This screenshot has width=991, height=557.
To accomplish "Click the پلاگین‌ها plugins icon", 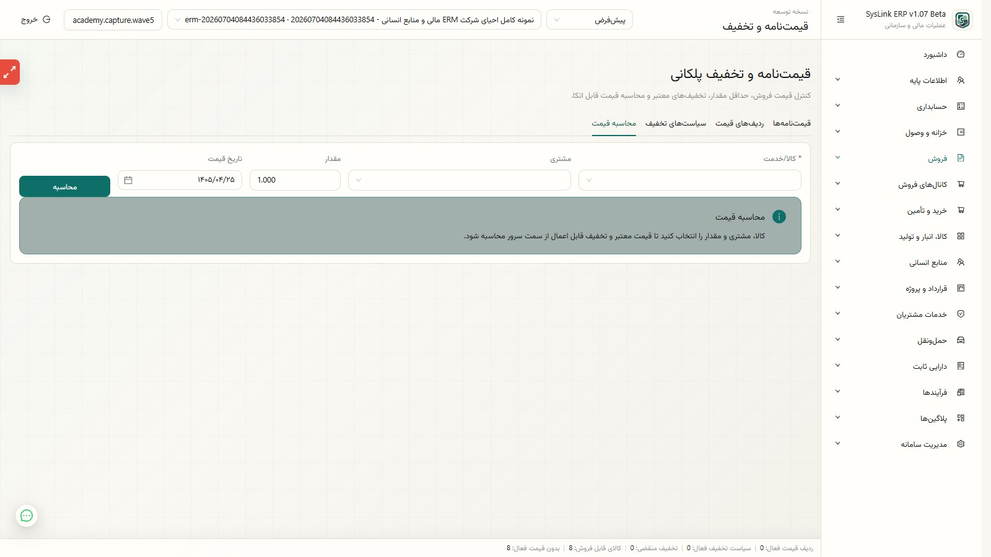I will point(961,418).
